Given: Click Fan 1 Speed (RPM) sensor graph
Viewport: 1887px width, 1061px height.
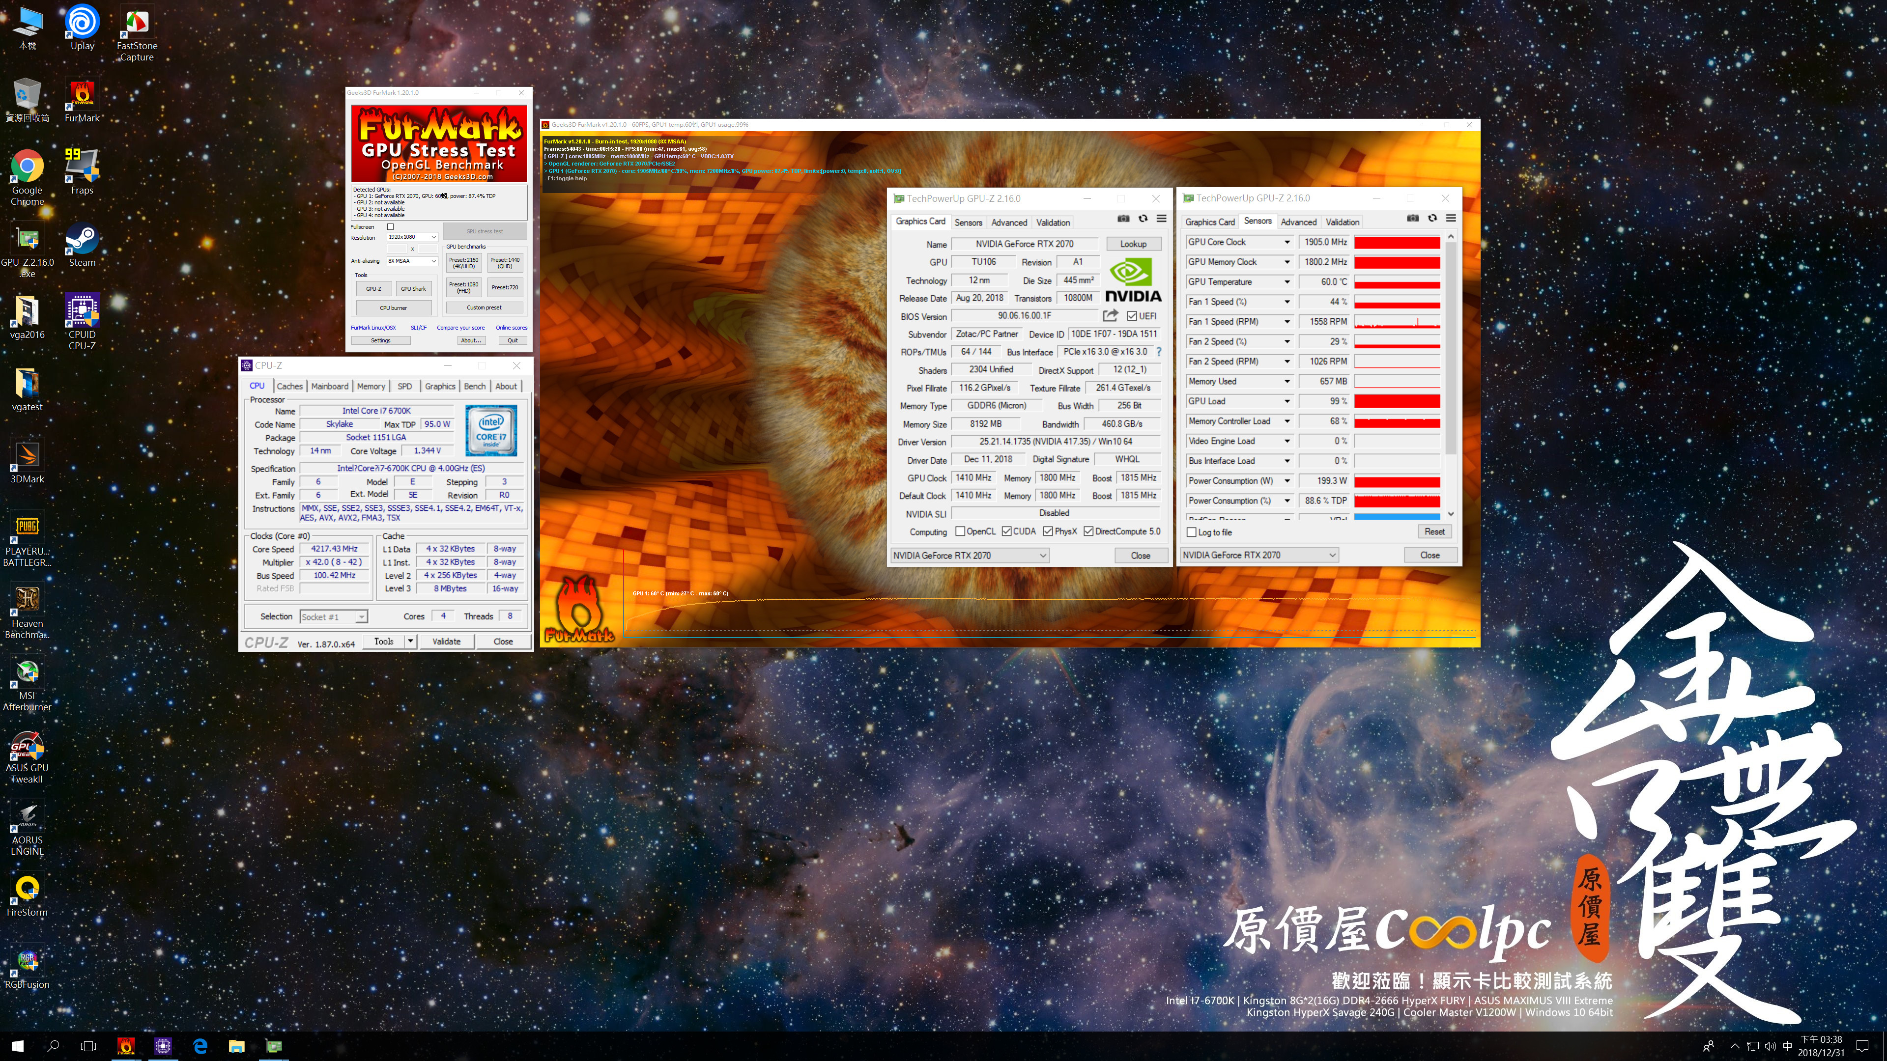Looking at the screenshot, I should 1397,321.
